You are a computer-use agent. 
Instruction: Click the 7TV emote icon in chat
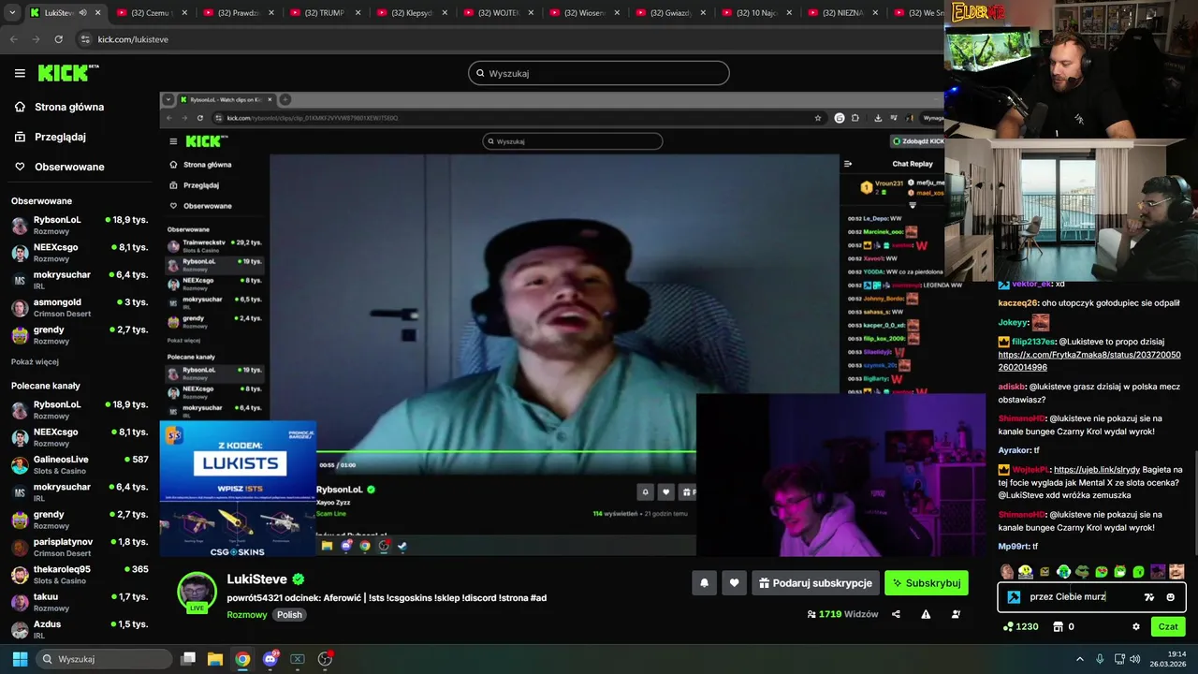[x=1149, y=597]
